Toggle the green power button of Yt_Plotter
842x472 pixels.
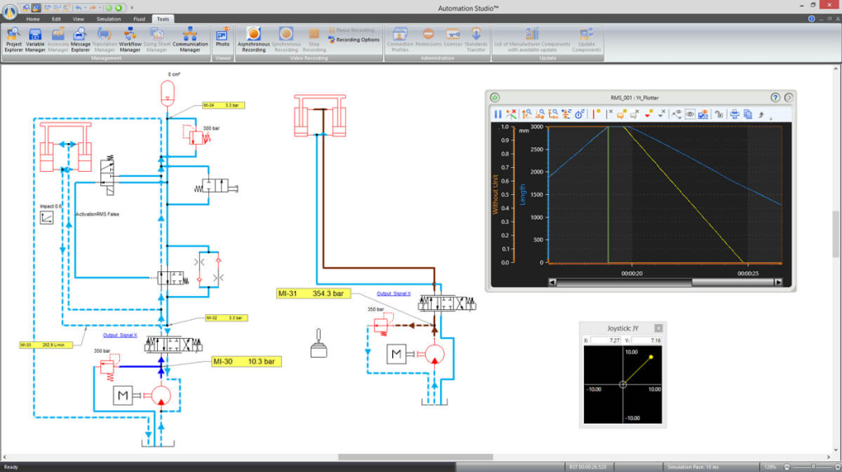494,98
